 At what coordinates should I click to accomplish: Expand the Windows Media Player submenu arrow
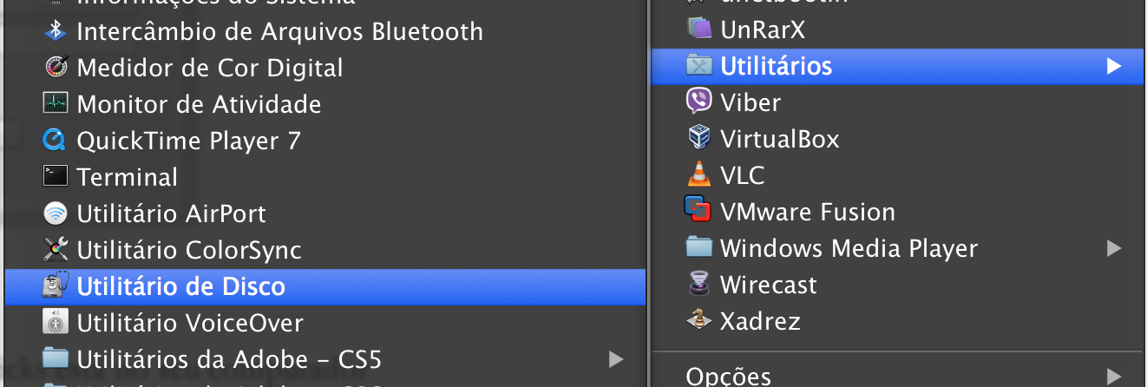(x=1114, y=249)
